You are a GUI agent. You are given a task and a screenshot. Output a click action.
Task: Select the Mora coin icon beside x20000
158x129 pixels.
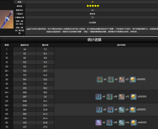tap(133, 97)
